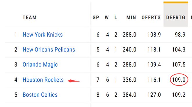This screenshot has height=107, width=192.
Task: Sort by the highlighted DEFRTG header
Action: pyautogui.click(x=176, y=18)
